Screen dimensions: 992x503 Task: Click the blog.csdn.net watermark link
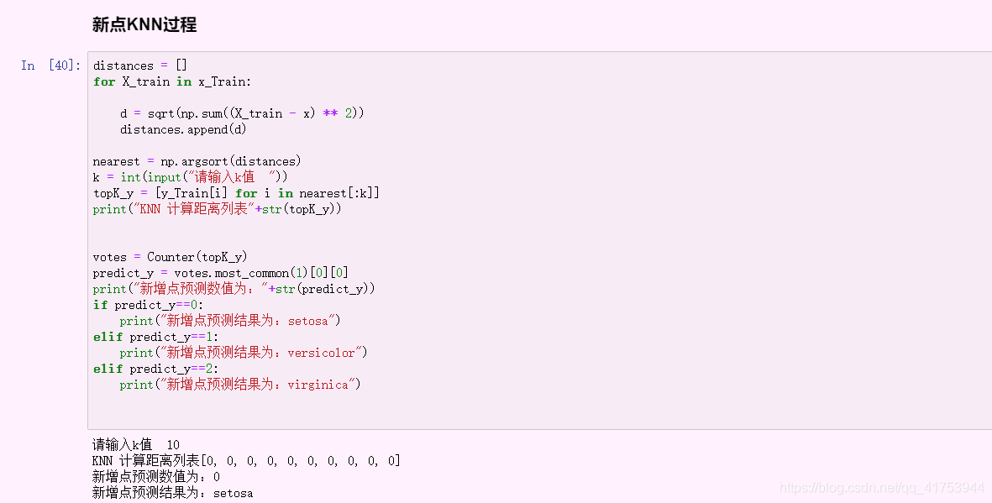tap(882, 488)
